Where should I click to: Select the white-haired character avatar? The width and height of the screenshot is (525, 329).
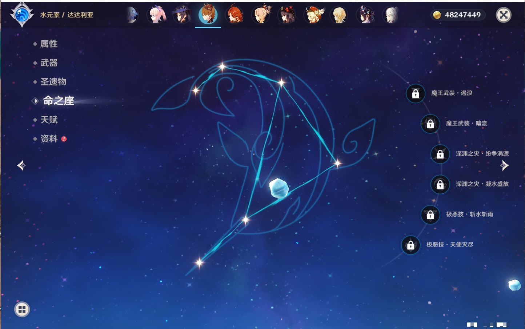[x=391, y=15]
